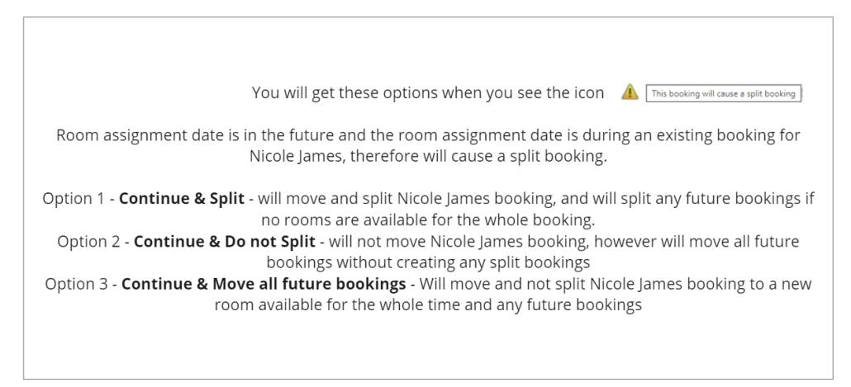Choose bold 'Continue & Move all future bookings' text
The height and width of the screenshot is (387, 851).
tap(264, 284)
